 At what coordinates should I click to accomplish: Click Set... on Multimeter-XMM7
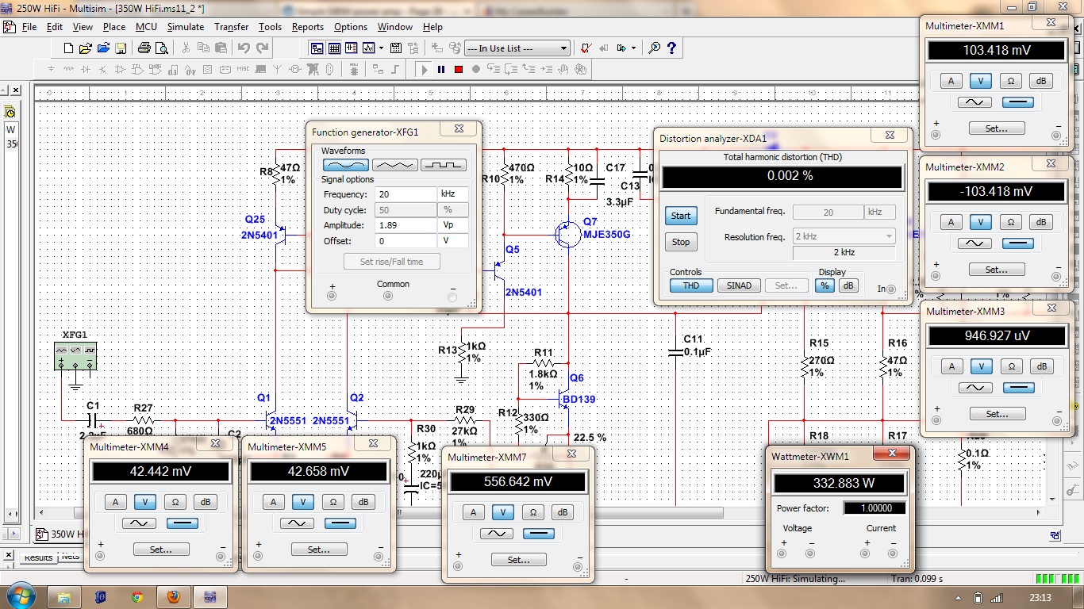point(518,560)
